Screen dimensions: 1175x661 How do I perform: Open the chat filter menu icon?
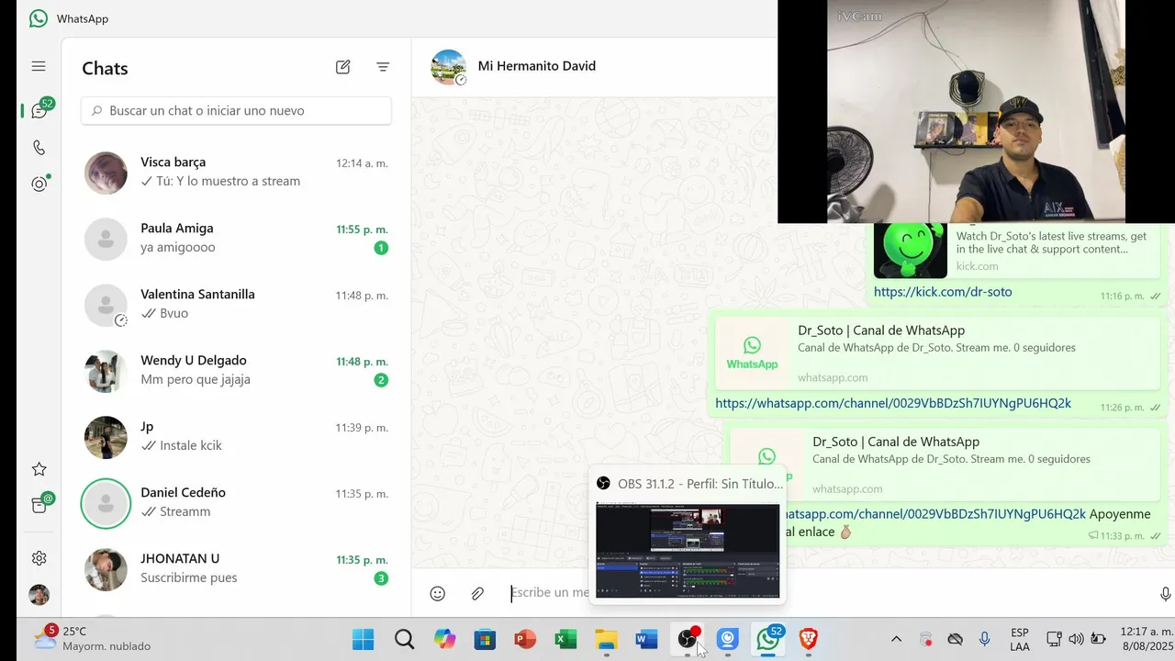click(x=383, y=67)
